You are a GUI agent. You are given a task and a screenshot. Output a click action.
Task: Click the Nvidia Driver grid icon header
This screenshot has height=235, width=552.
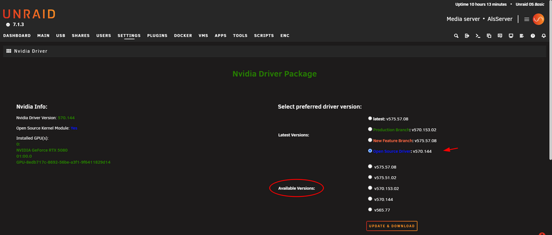tap(9, 51)
